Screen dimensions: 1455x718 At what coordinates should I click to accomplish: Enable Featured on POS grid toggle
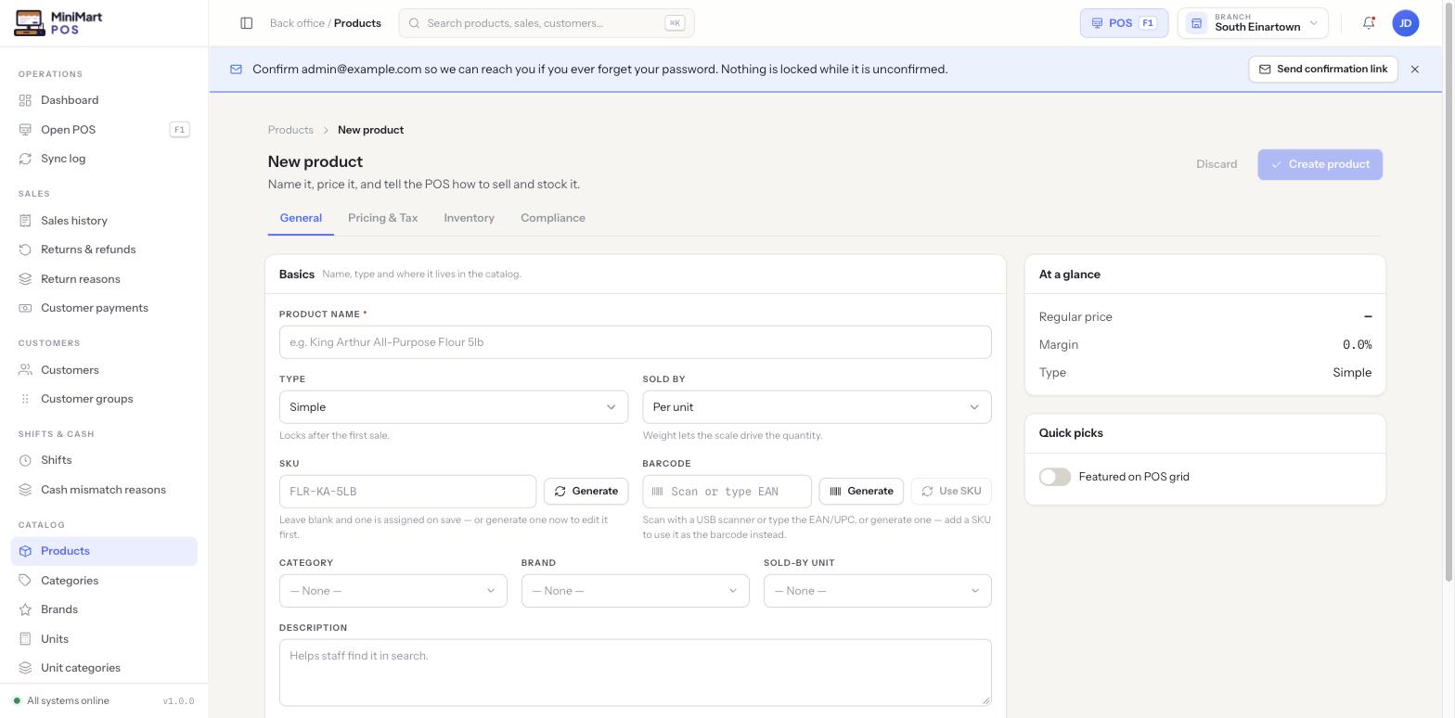pyautogui.click(x=1055, y=477)
